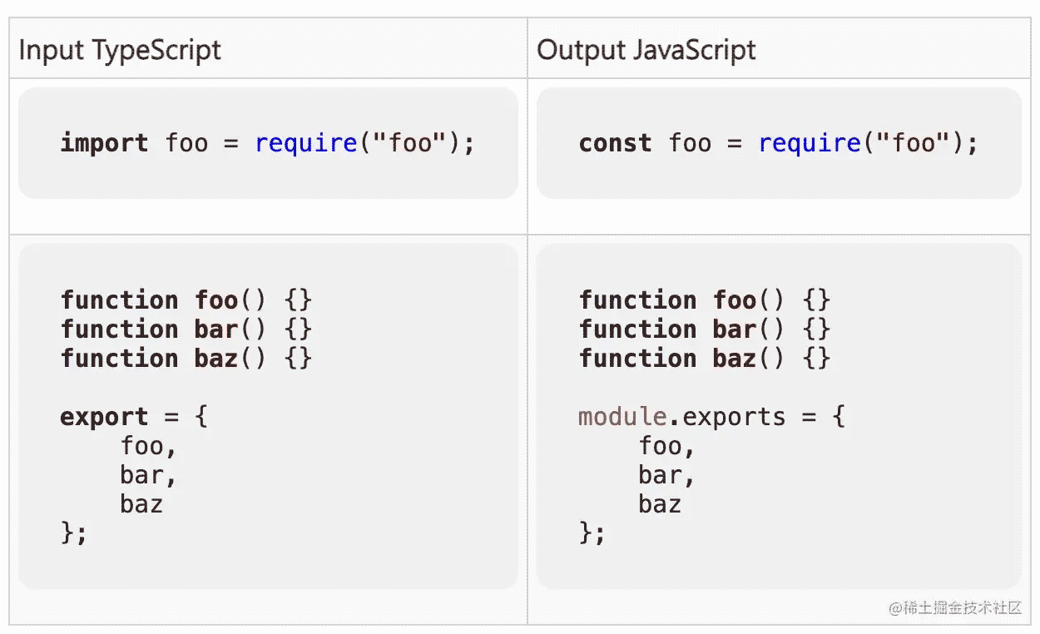This screenshot has width=1040, height=634.
Task: Click "baz" inside the JavaScript module.exports object
Action: coord(660,504)
